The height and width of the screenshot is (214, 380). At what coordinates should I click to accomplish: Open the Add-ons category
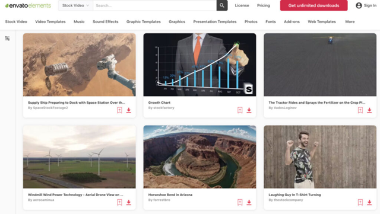(x=292, y=21)
